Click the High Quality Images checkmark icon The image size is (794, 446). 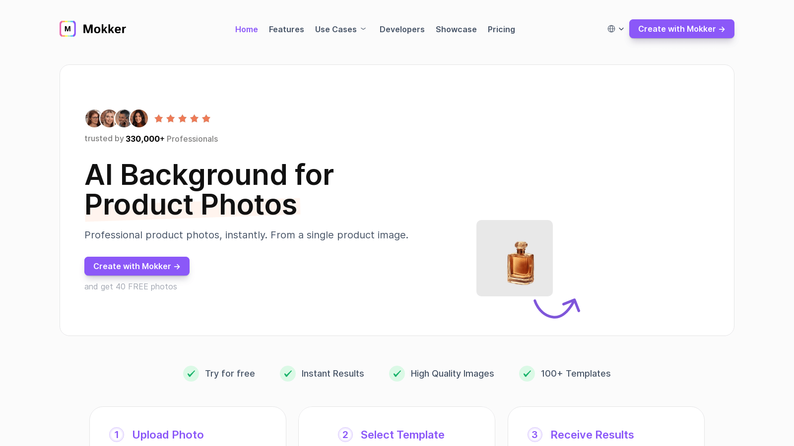pyautogui.click(x=397, y=374)
